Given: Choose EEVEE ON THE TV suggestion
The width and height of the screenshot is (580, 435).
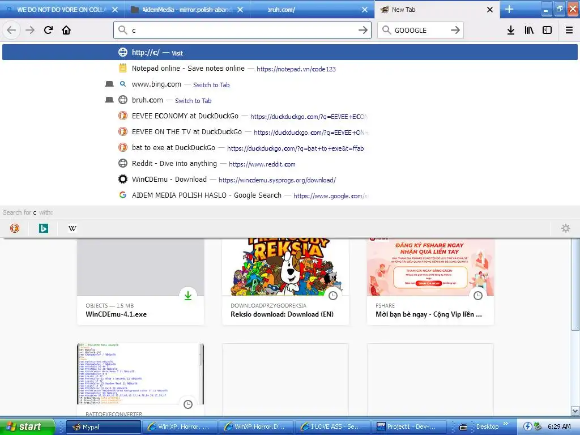Looking at the screenshot, I should tap(290, 132).
